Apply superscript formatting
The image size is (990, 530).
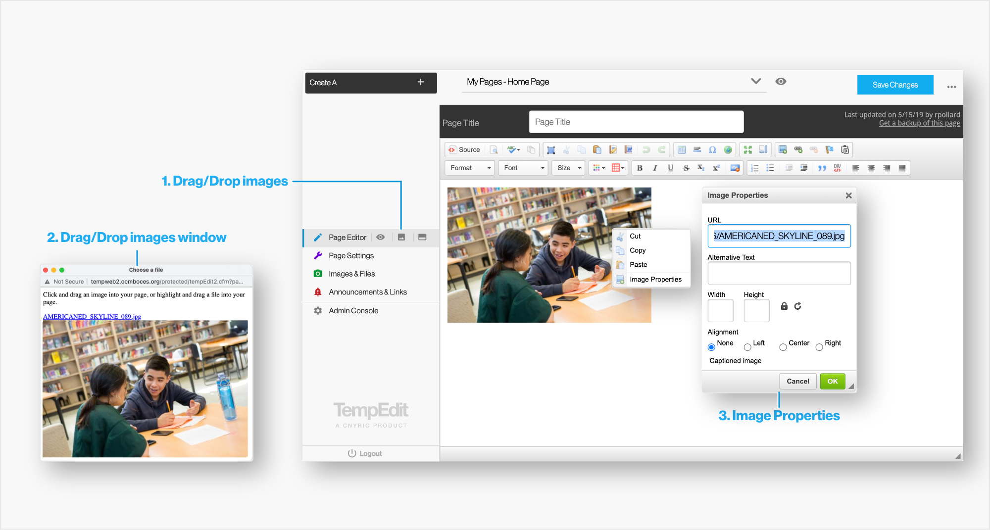click(x=716, y=168)
